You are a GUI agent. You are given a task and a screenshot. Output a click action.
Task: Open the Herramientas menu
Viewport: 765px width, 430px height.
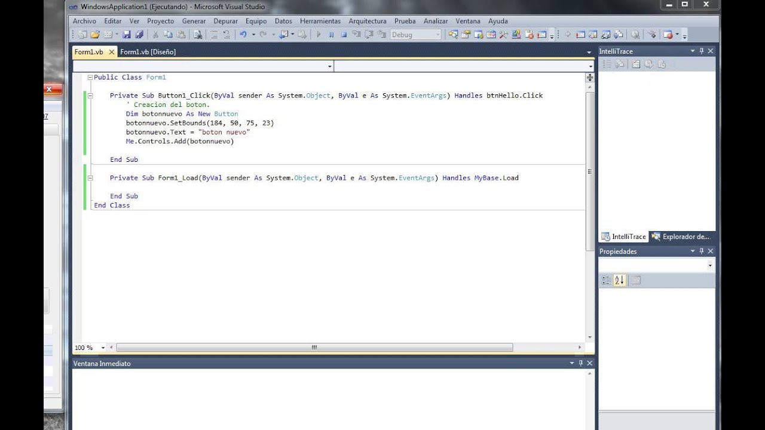click(x=320, y=21)
